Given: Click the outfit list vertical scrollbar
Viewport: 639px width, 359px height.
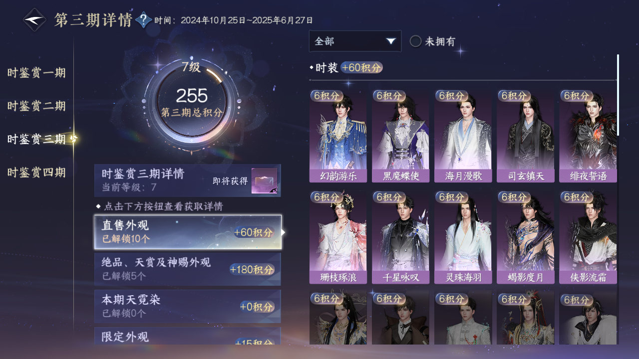Looking at the screenshot, I should click(x=618, y=95).
